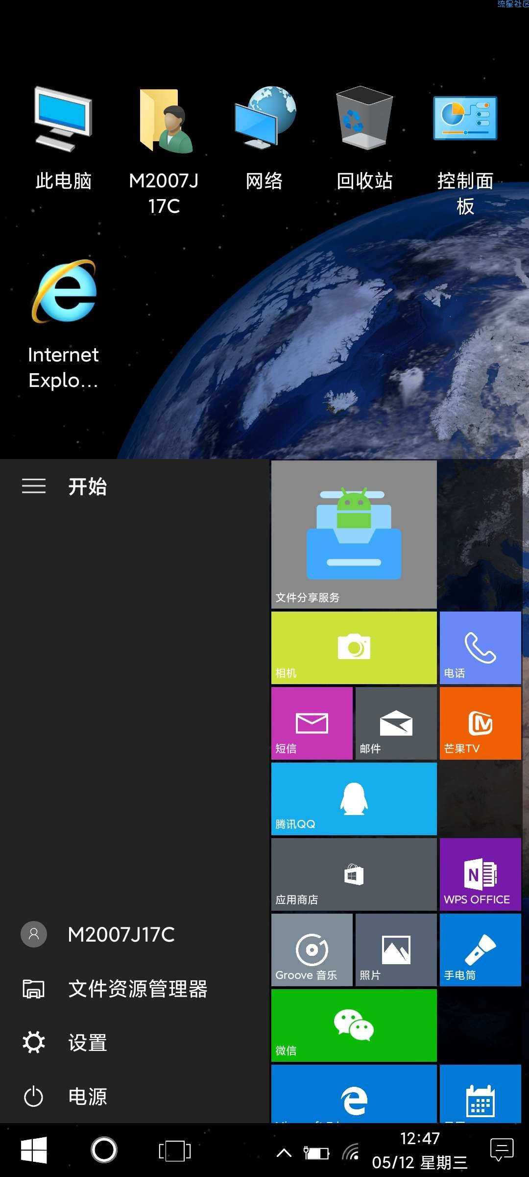Screen dimensions: 529x1177
Task: Open the calendar tile
Action: [481, 1094]
